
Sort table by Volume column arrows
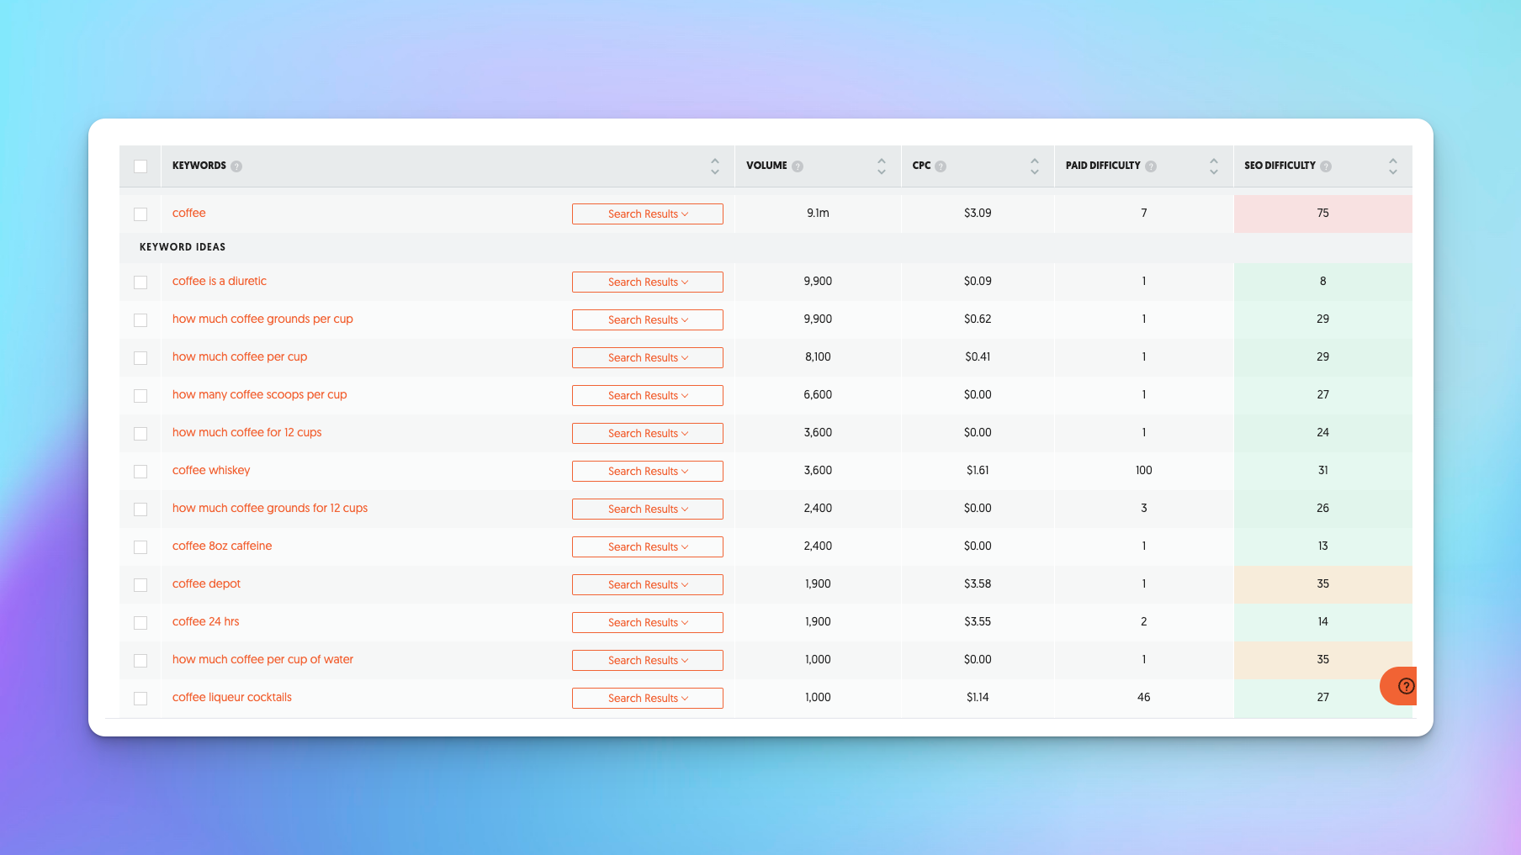(x=882, y=166)
